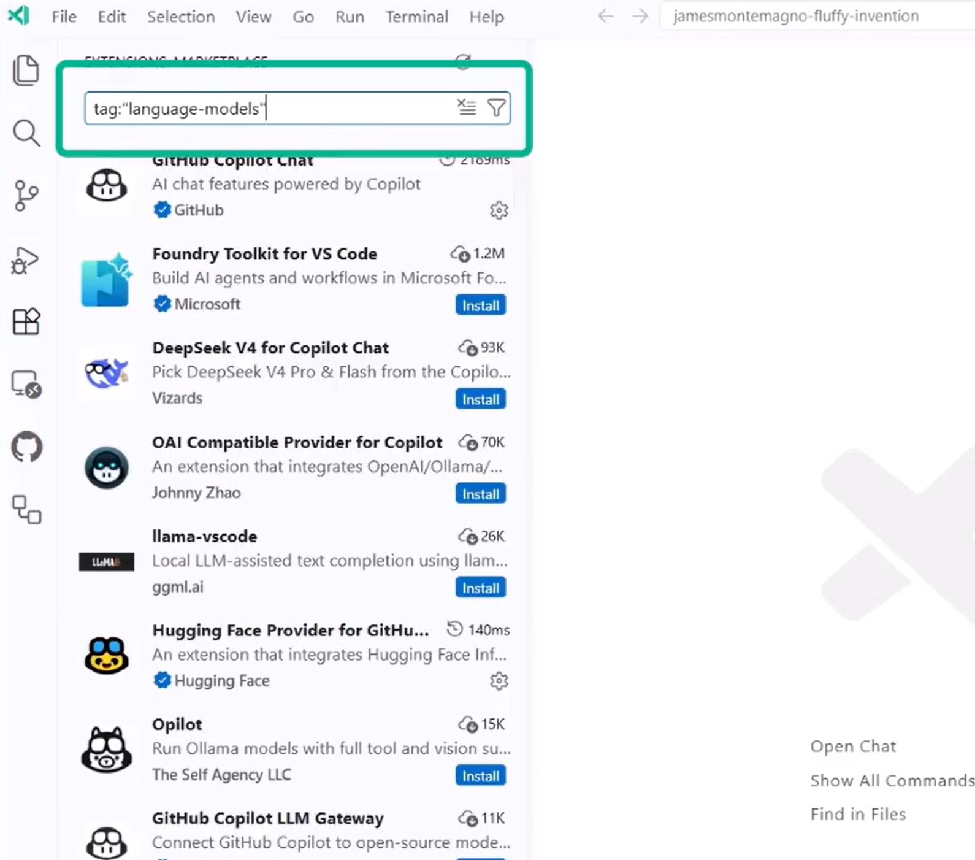Go forward using the right arrow
The width and height of the screenshot is (975, 860).
click(640, 16)
